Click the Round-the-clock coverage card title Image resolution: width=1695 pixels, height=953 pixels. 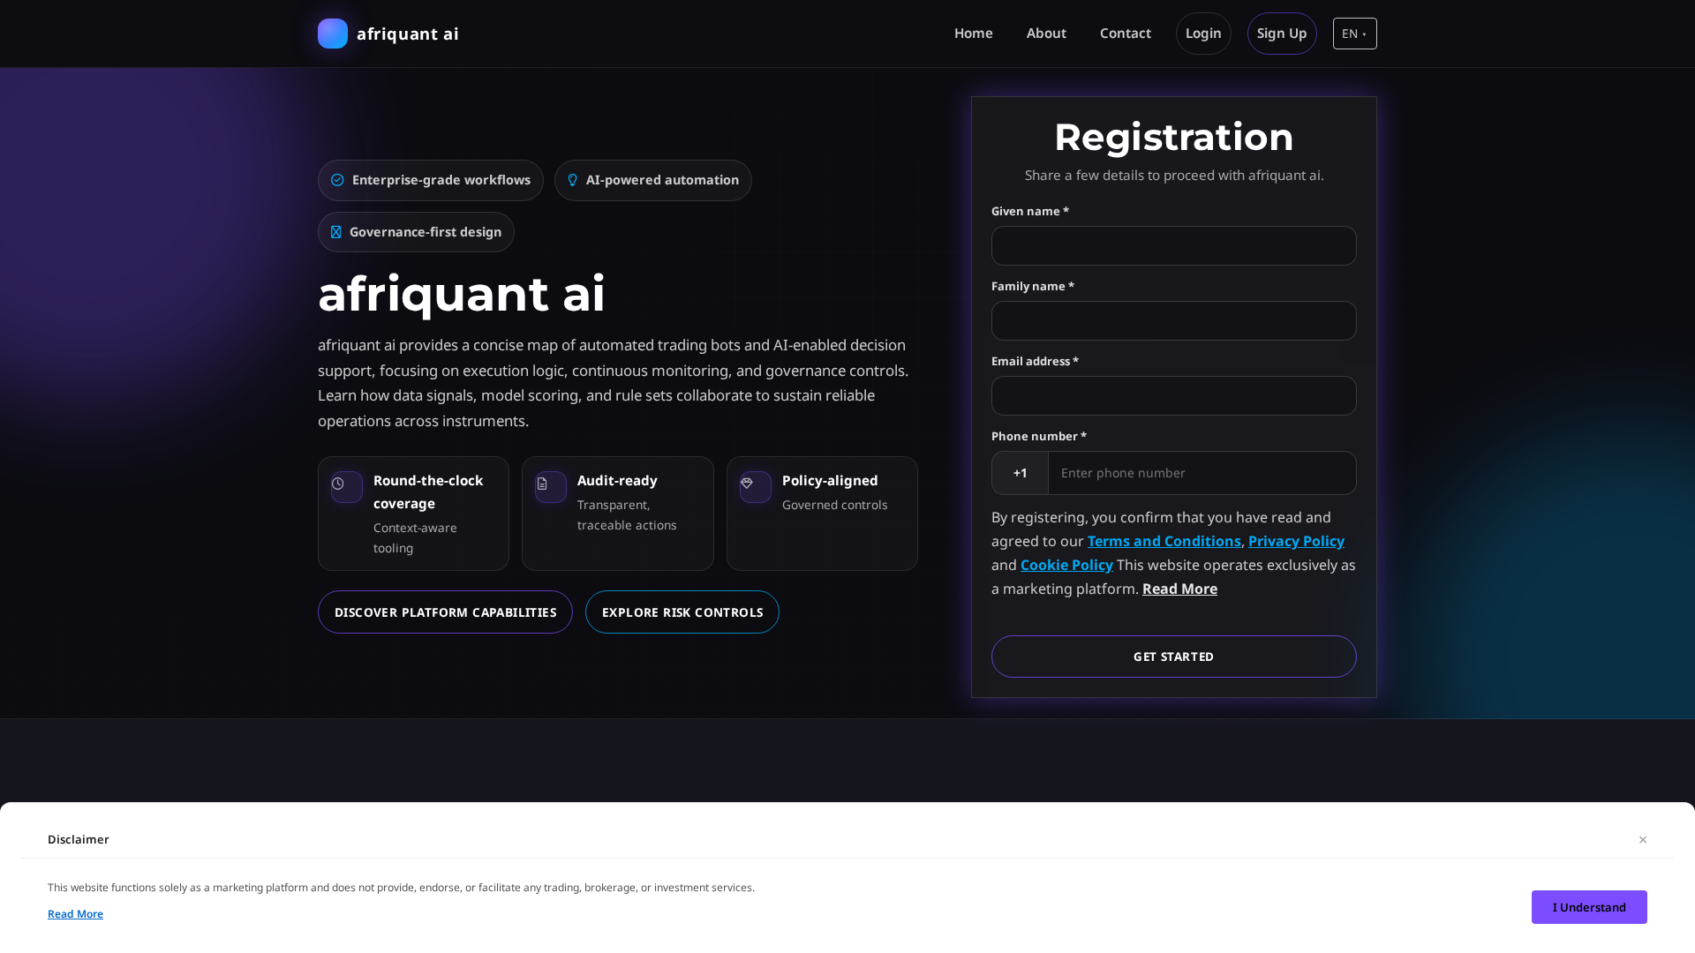click(x=428, y=492)
